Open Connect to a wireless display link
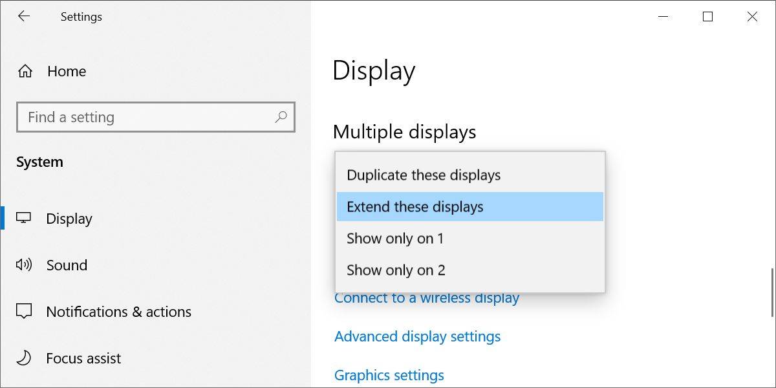Image resolution: width=776 pixels, height=388 pixels. (x=427, y=299)
